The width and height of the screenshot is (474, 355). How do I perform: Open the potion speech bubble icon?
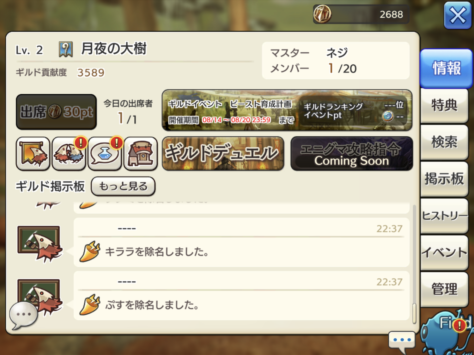tap(105, 154)
